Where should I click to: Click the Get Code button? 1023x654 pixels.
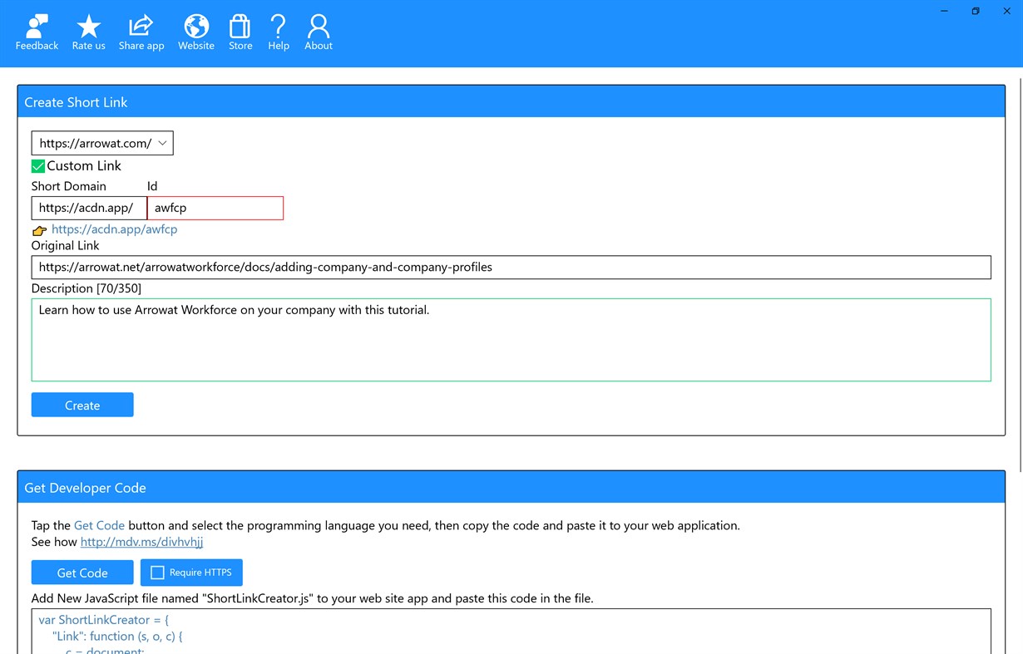coord(82,573)
